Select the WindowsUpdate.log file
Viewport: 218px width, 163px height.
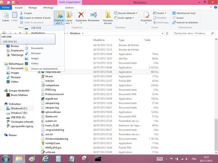[57, 139]
